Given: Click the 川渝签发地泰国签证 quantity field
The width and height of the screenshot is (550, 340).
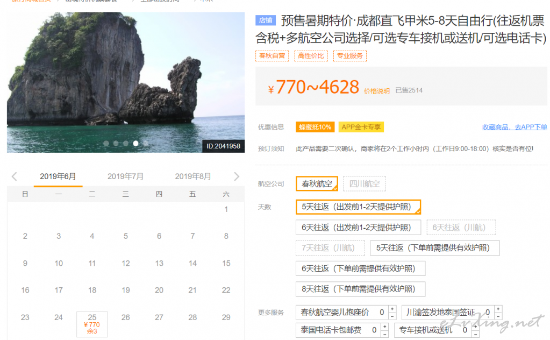Looking at the screenshot, I should click(x=488, y=312).
